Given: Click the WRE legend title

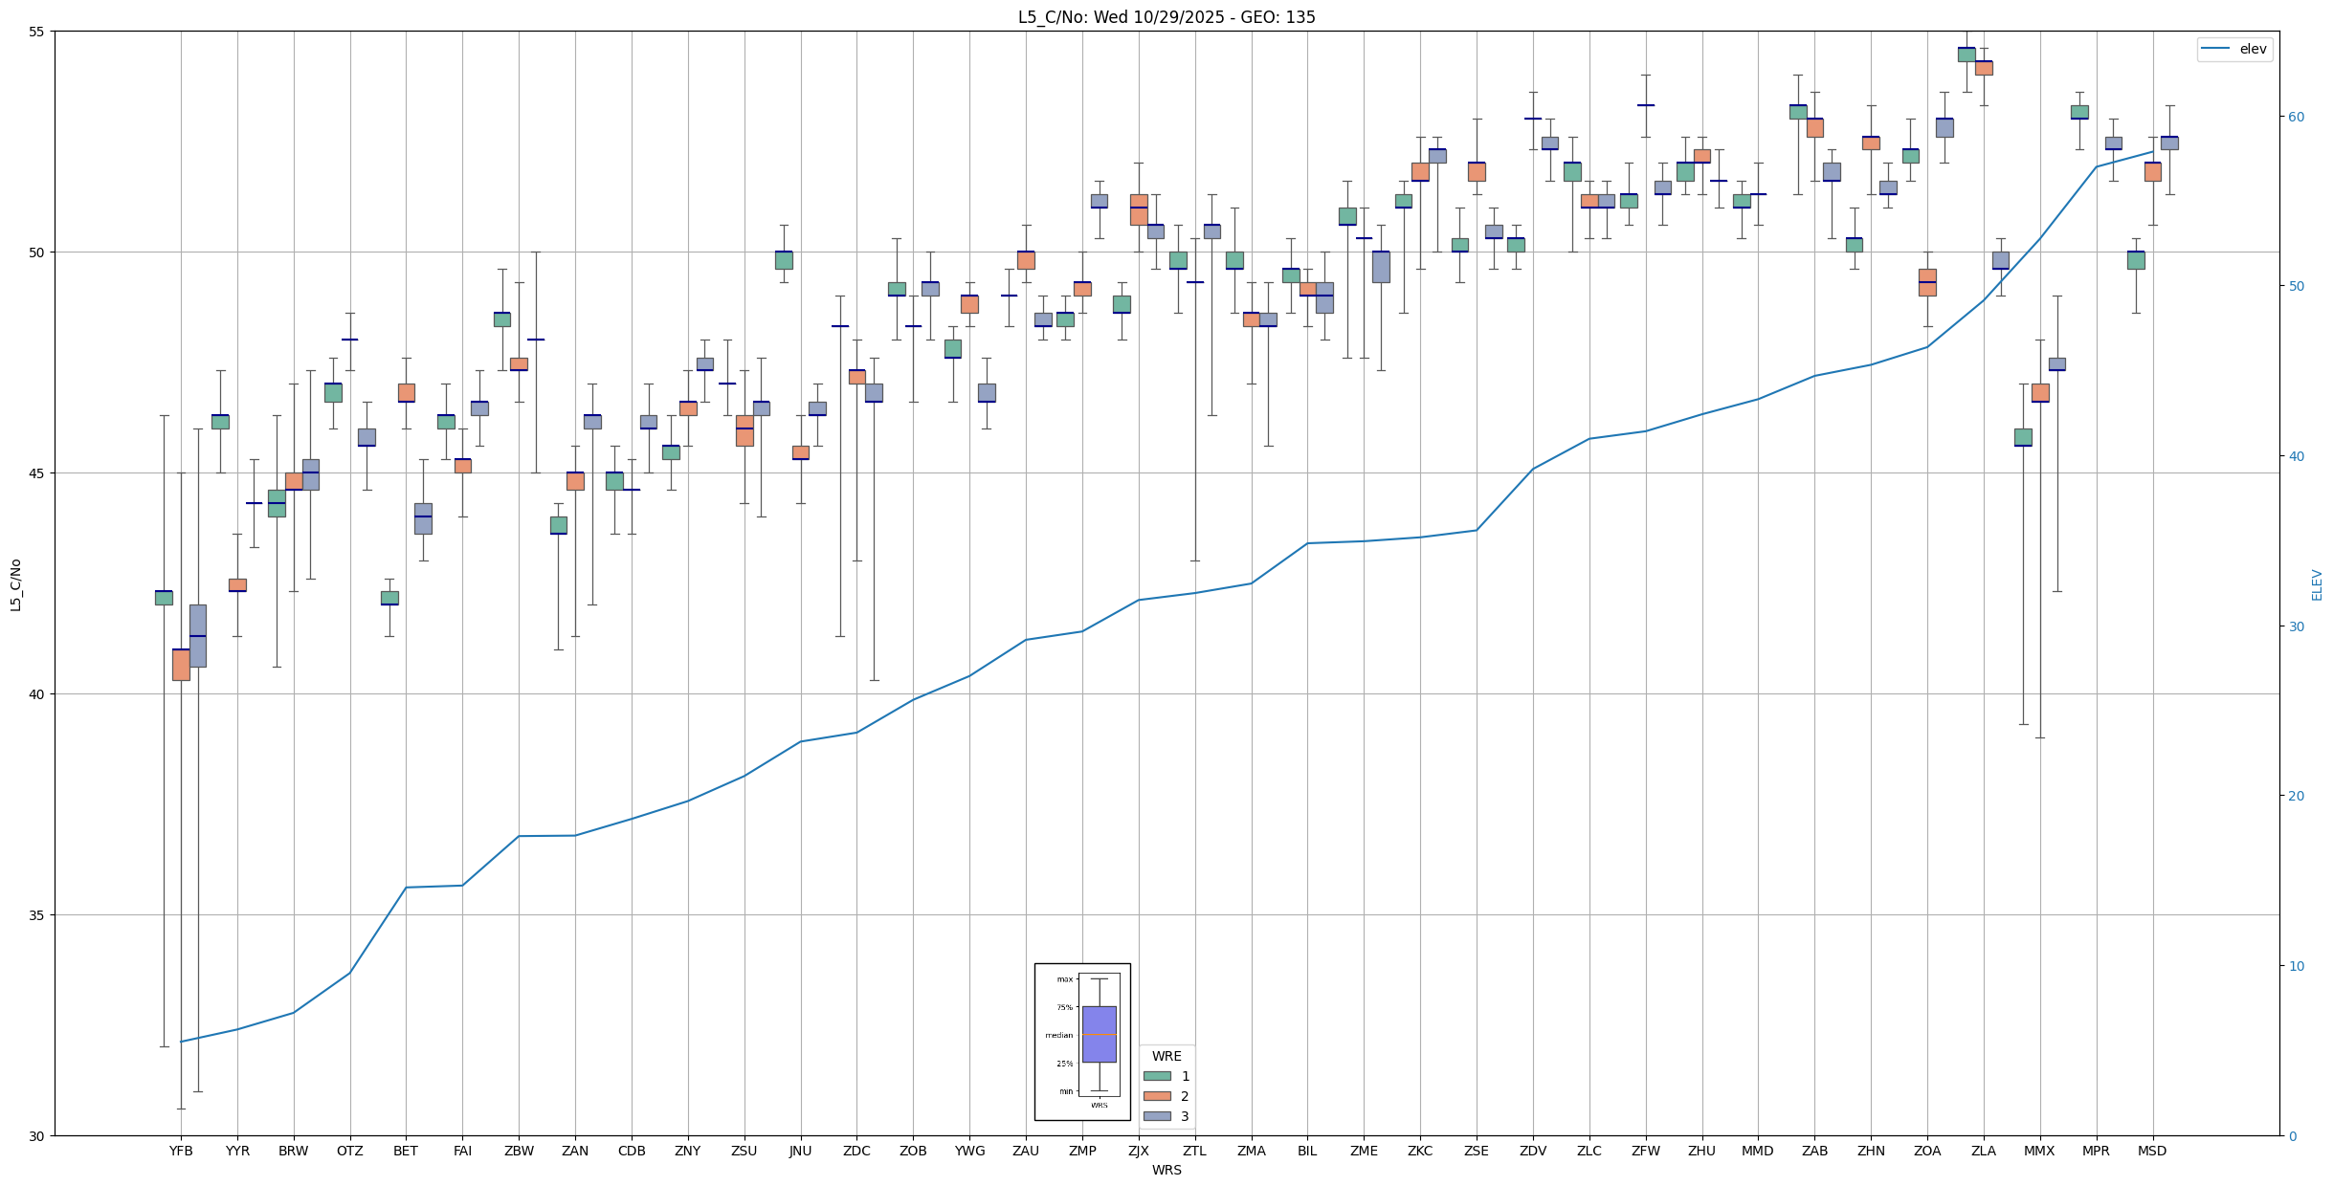Looking at the screenshot, I should [1166, 1056].
